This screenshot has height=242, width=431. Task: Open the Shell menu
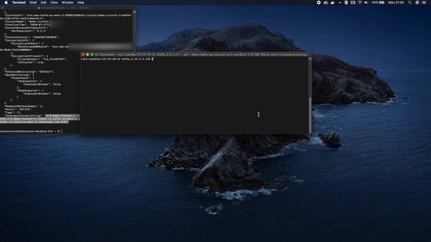[x=33, y=3]
